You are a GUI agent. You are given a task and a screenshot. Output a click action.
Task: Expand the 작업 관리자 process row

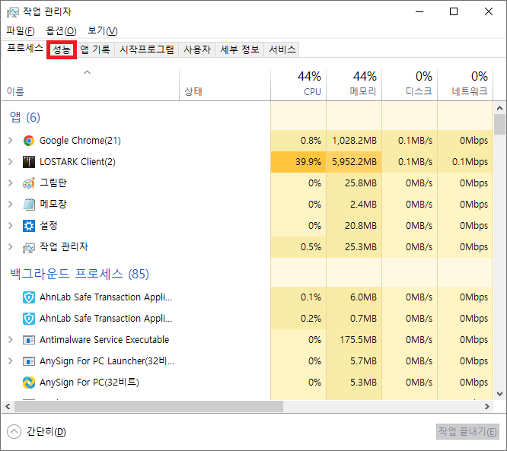tap(11, 247)
